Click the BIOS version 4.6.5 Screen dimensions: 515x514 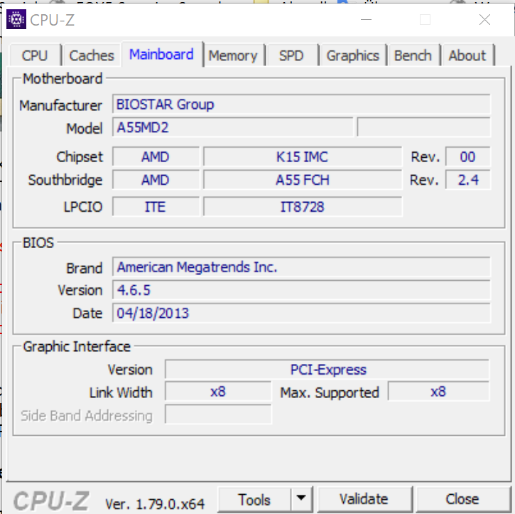point(301,290)
